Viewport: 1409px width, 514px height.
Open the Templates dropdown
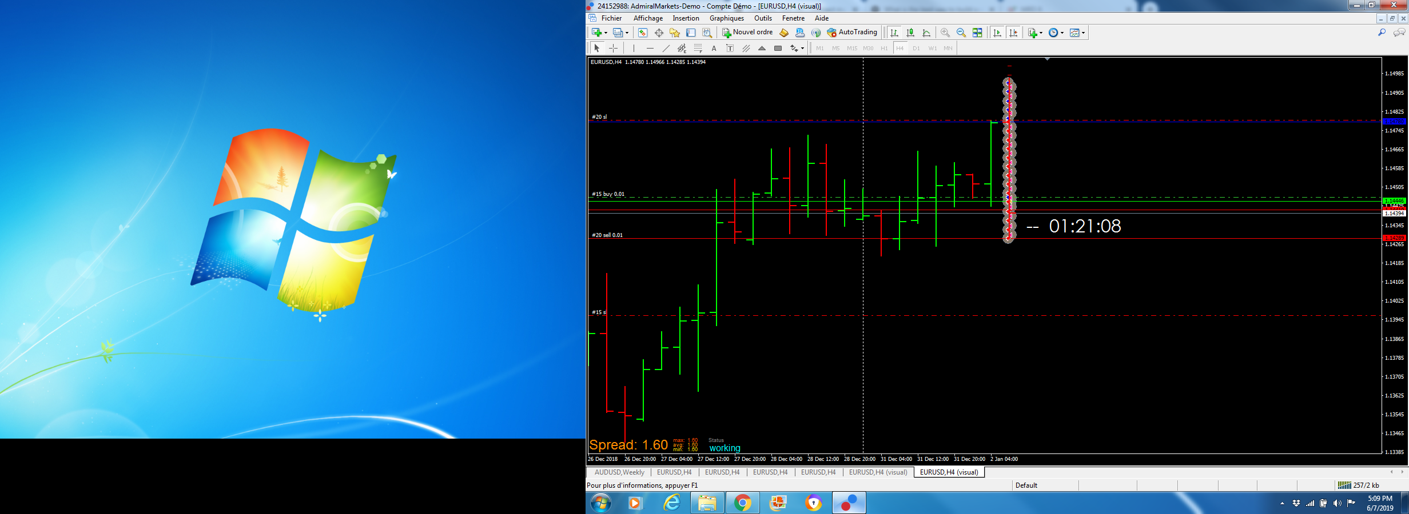point(1077,33)
